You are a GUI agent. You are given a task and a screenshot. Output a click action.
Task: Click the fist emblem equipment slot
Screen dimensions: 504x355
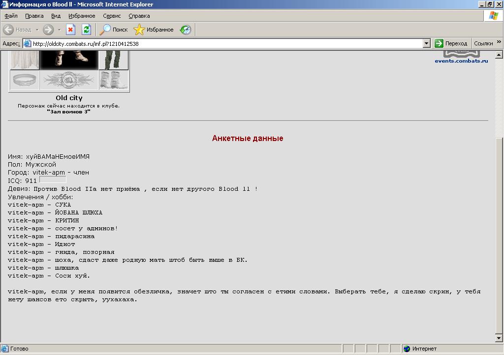pyautogui.click(x=69, y=80)
